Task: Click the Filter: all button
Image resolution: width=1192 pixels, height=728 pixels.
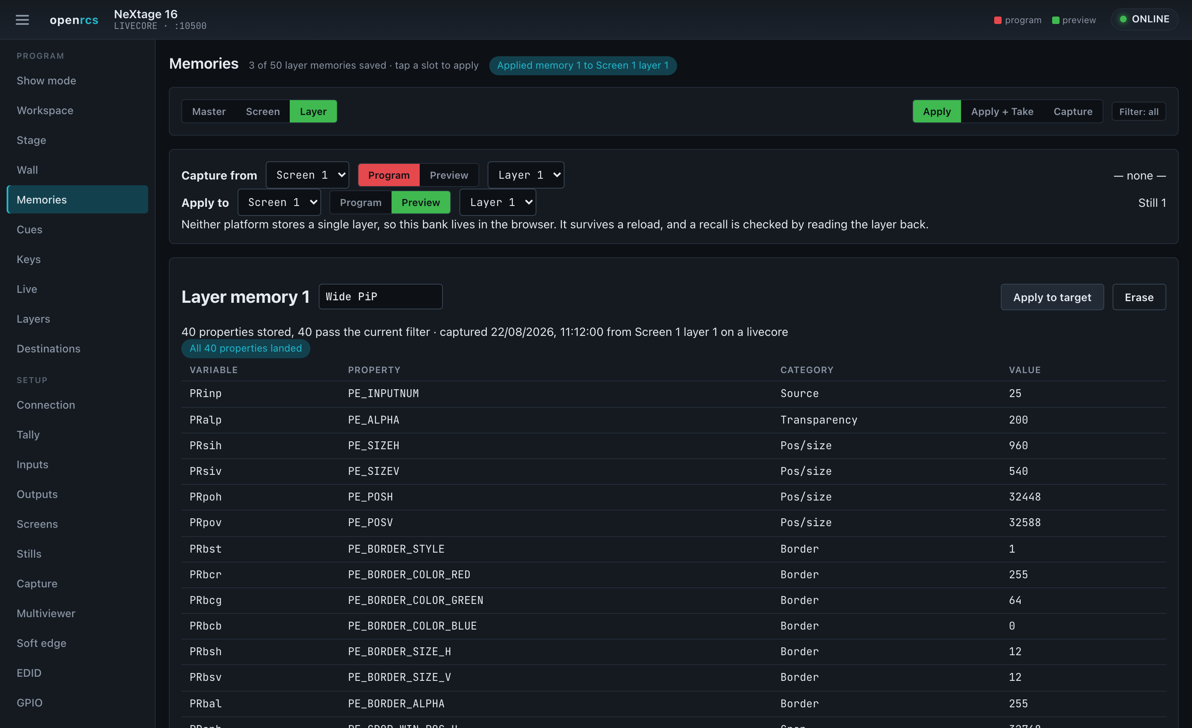Action: click(x=1138, y=111)
